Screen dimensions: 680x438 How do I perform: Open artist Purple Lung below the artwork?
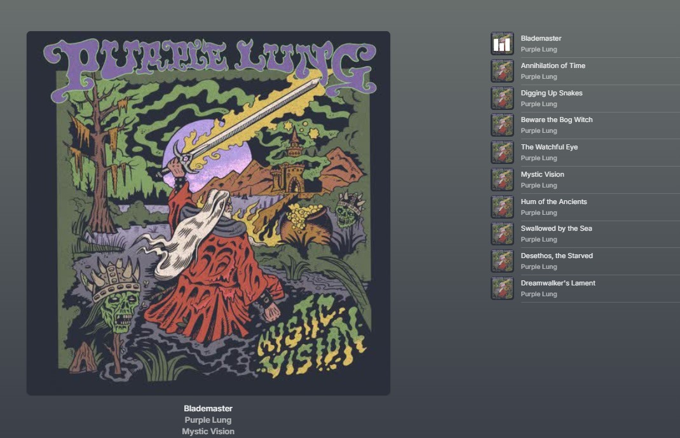click(208, 420)
